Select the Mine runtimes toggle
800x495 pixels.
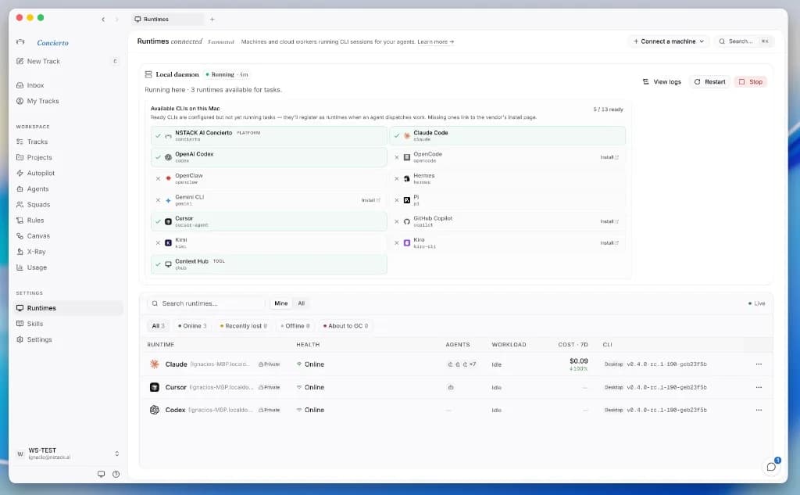280,303
